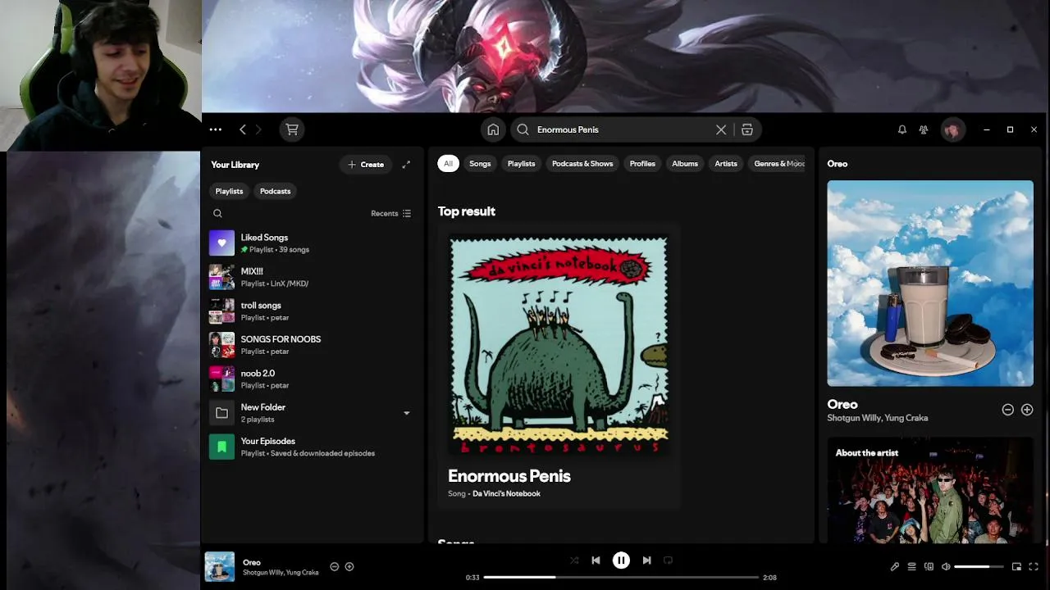Open Shotgun Willy, Yung Craka in side panel

(x=877, y=418)
